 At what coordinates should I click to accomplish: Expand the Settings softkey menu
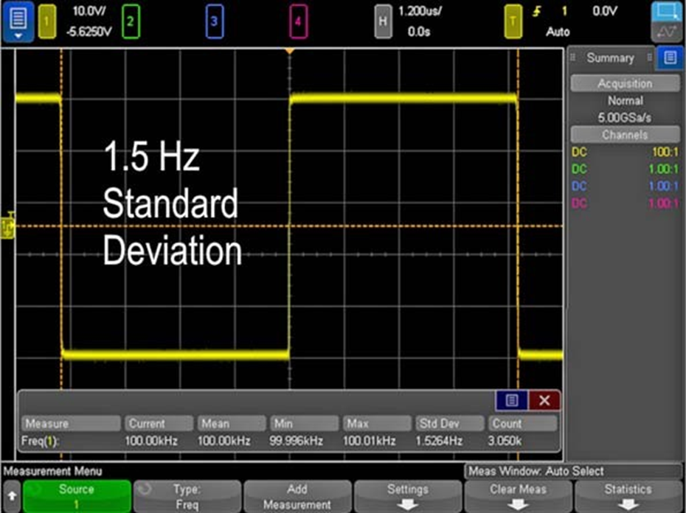coord(408,496)
